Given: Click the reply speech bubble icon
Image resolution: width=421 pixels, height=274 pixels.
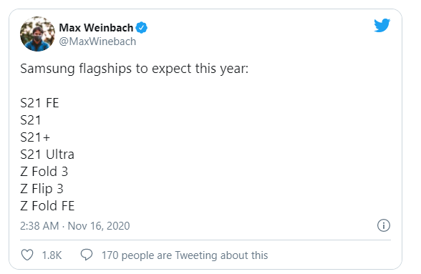Looking at the screenshot, I should [x=87, y=255].
